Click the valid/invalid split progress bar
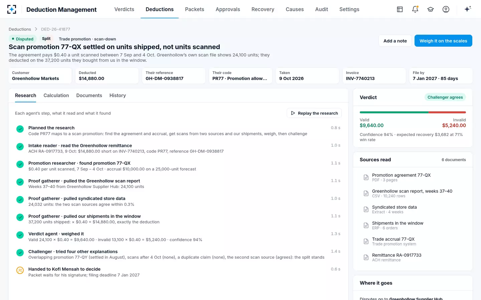 (413, 112)
